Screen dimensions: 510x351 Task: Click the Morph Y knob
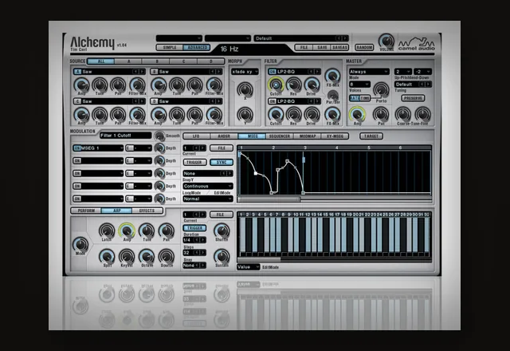(x=245, y=115)
